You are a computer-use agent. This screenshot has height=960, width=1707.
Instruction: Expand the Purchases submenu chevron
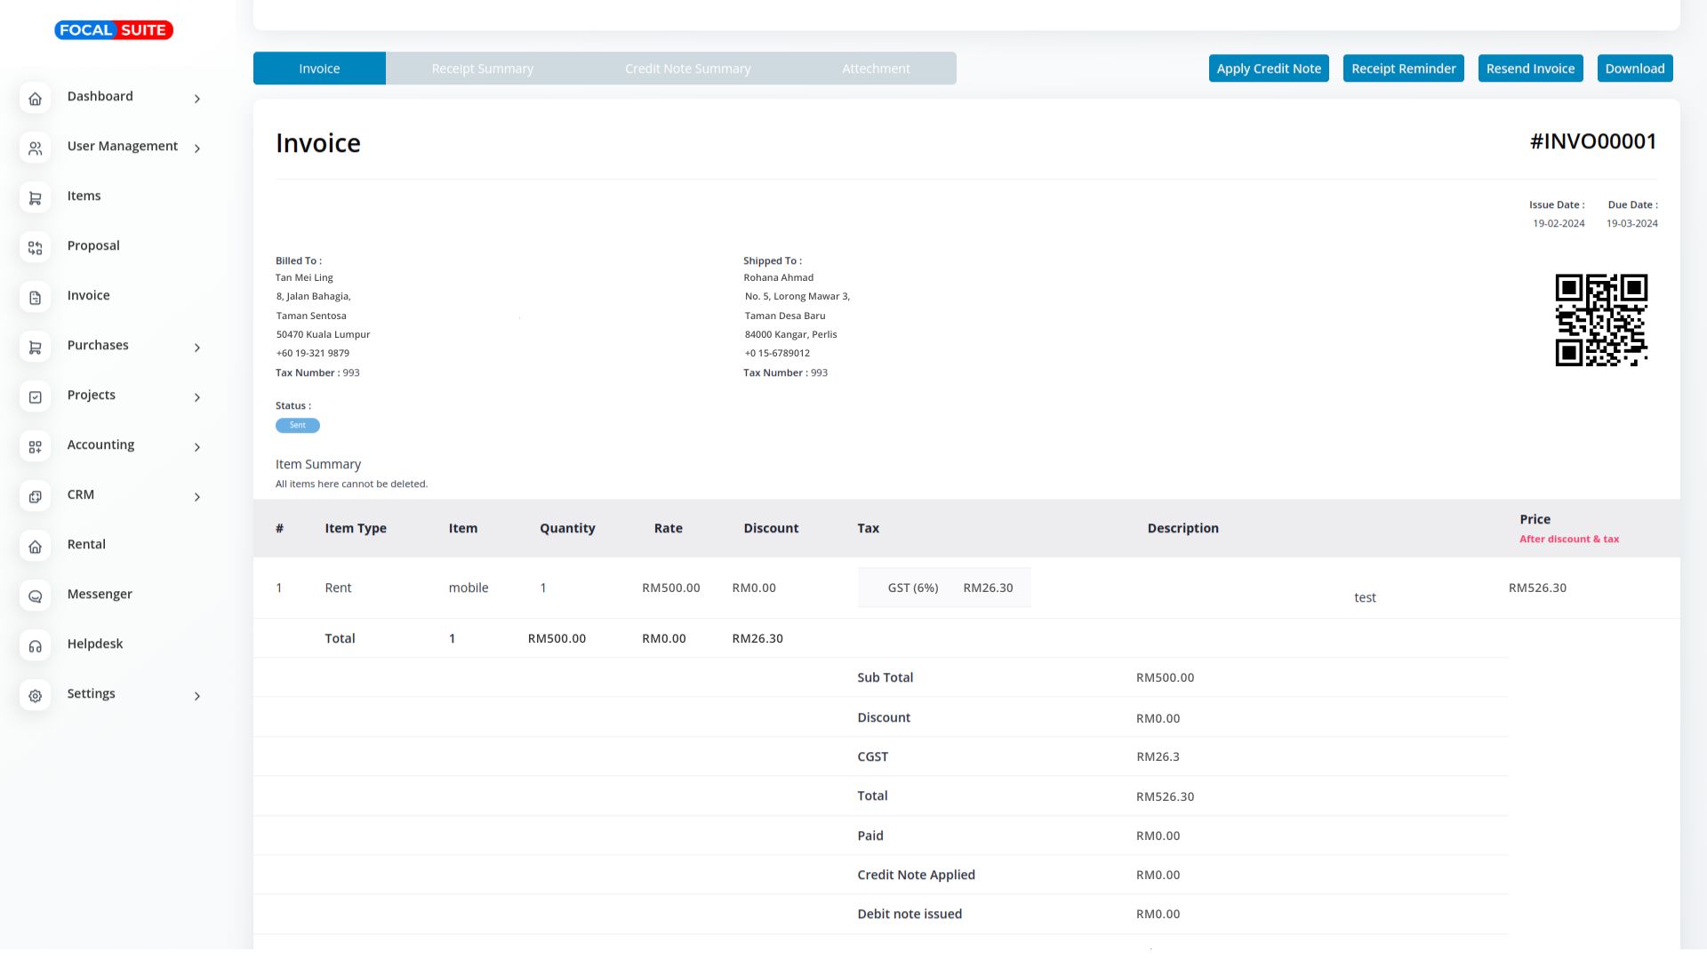(197, 348)
